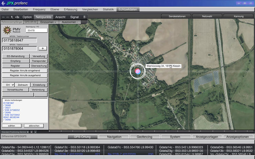
Task: Click the Ansicht toolbar item
Action: [60, 17]
